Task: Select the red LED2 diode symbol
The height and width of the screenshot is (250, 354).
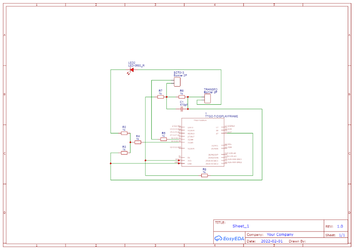Action: coord(131,70)
